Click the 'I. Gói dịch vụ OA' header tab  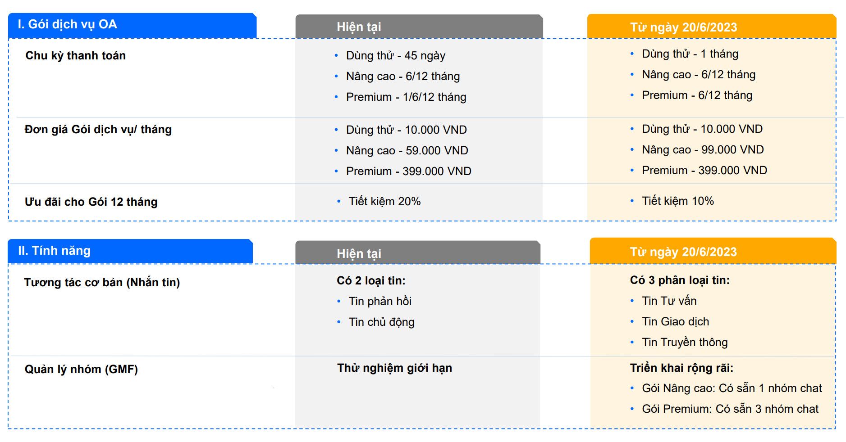click(132, 25)
